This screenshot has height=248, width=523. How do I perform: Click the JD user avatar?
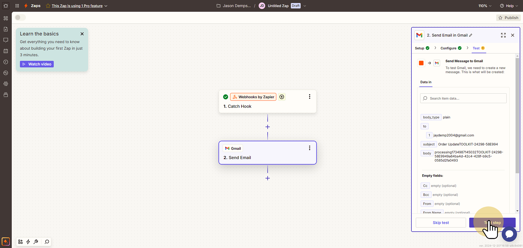(262, 6)
